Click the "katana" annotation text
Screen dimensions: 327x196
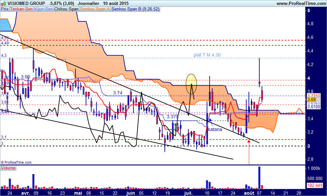point(215,129)
